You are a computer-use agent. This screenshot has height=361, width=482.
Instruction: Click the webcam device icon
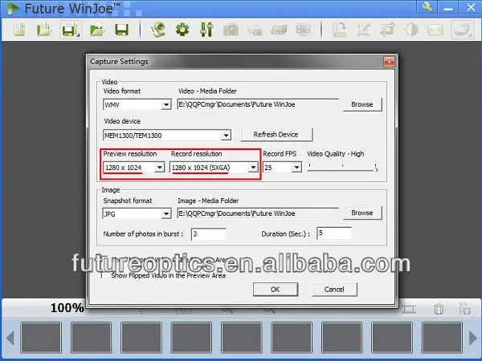point(158,30)
